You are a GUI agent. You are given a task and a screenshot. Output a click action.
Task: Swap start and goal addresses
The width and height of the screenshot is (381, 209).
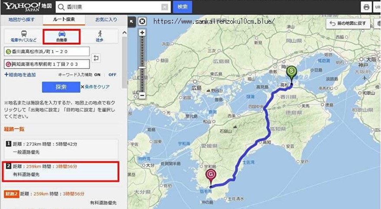[96, 58]
